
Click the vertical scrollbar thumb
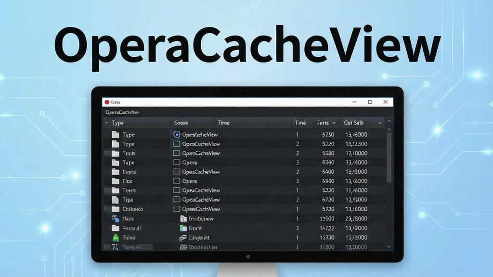click(x=389, y=157)
